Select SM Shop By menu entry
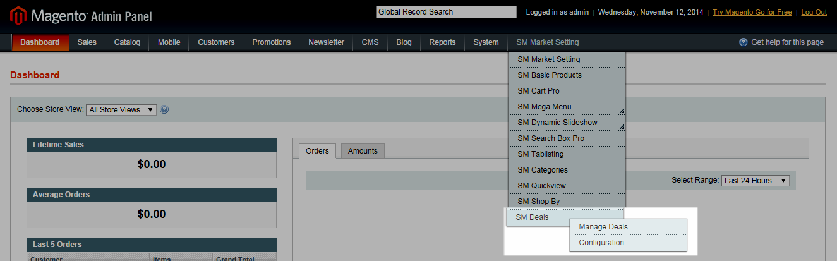This screenshot has width=837, height=261. point(567,202)
